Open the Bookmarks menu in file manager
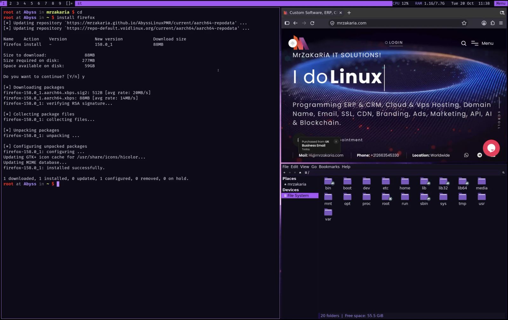 329,167
